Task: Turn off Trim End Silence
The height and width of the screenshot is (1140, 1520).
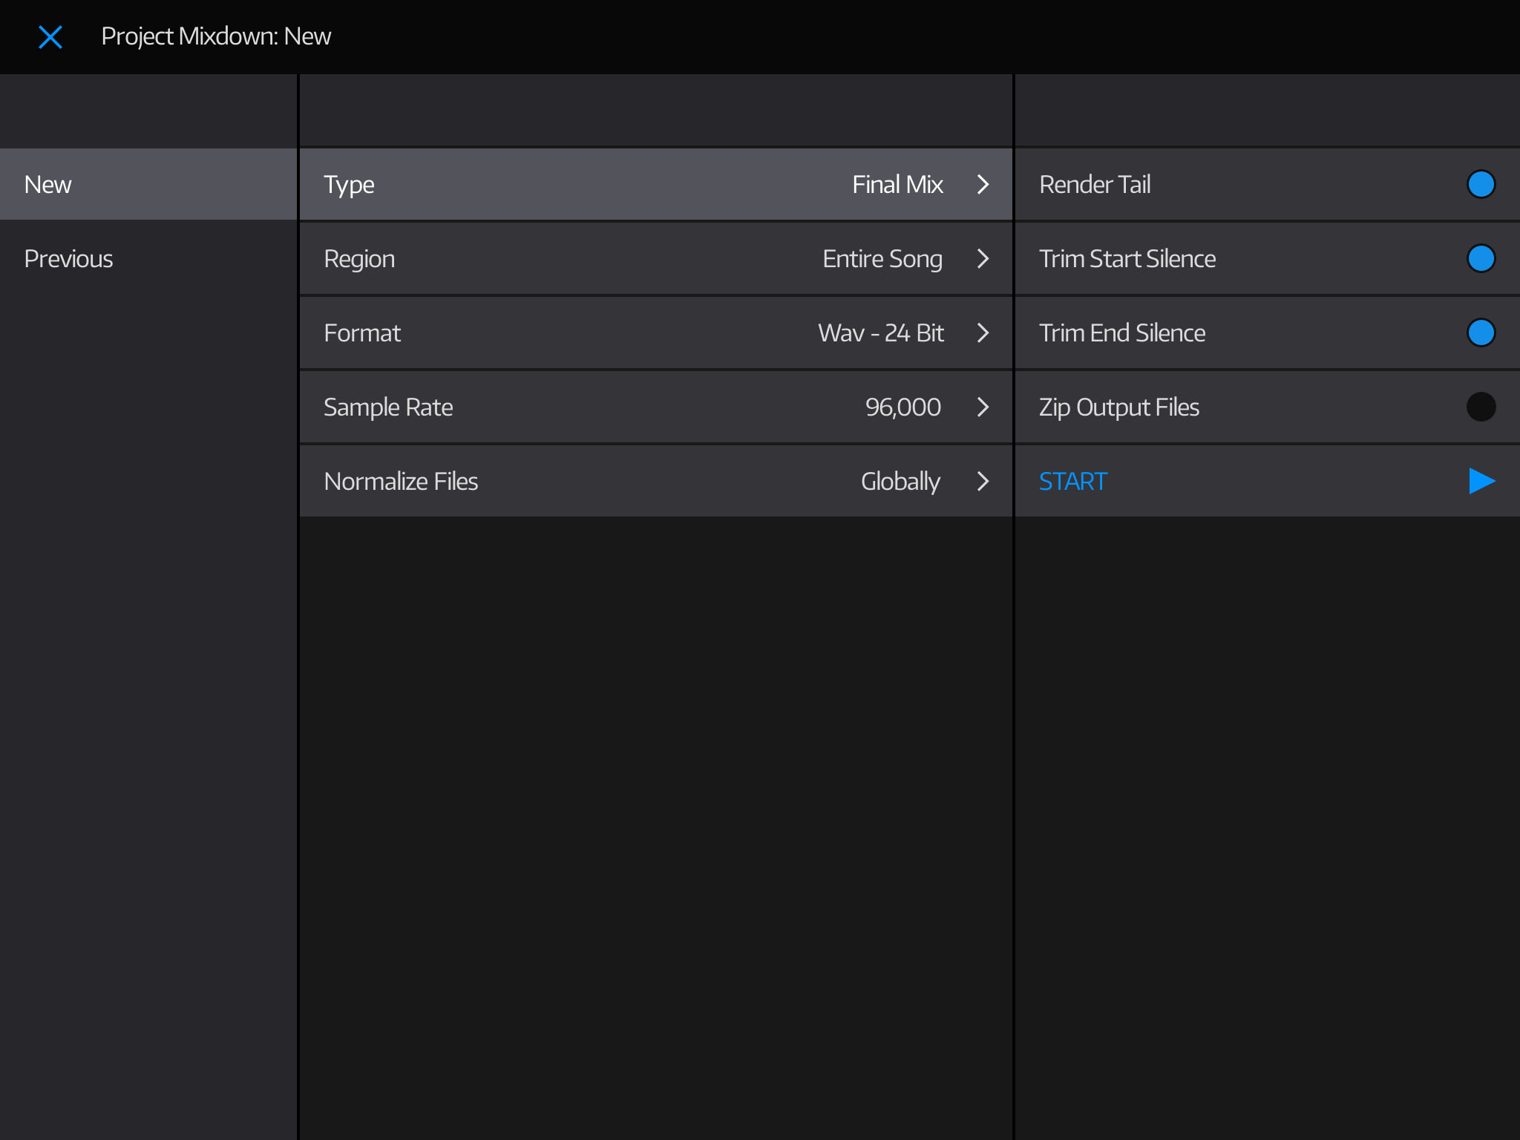Action: (1481, 332)
